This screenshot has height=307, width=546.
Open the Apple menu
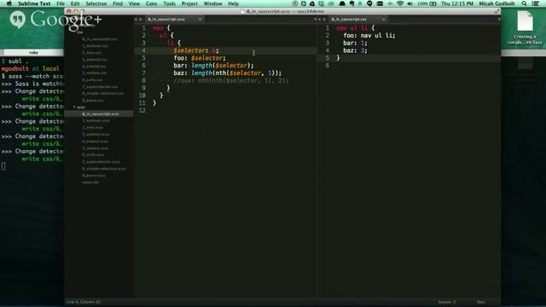(x=9, y=3)
